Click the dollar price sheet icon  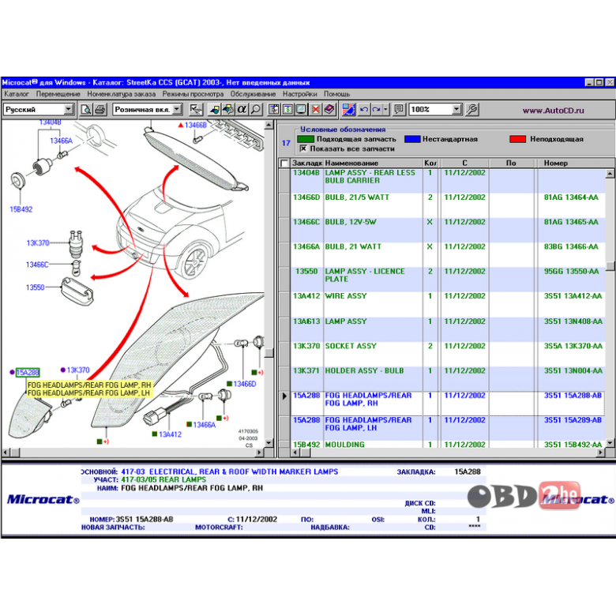point(287,109)
